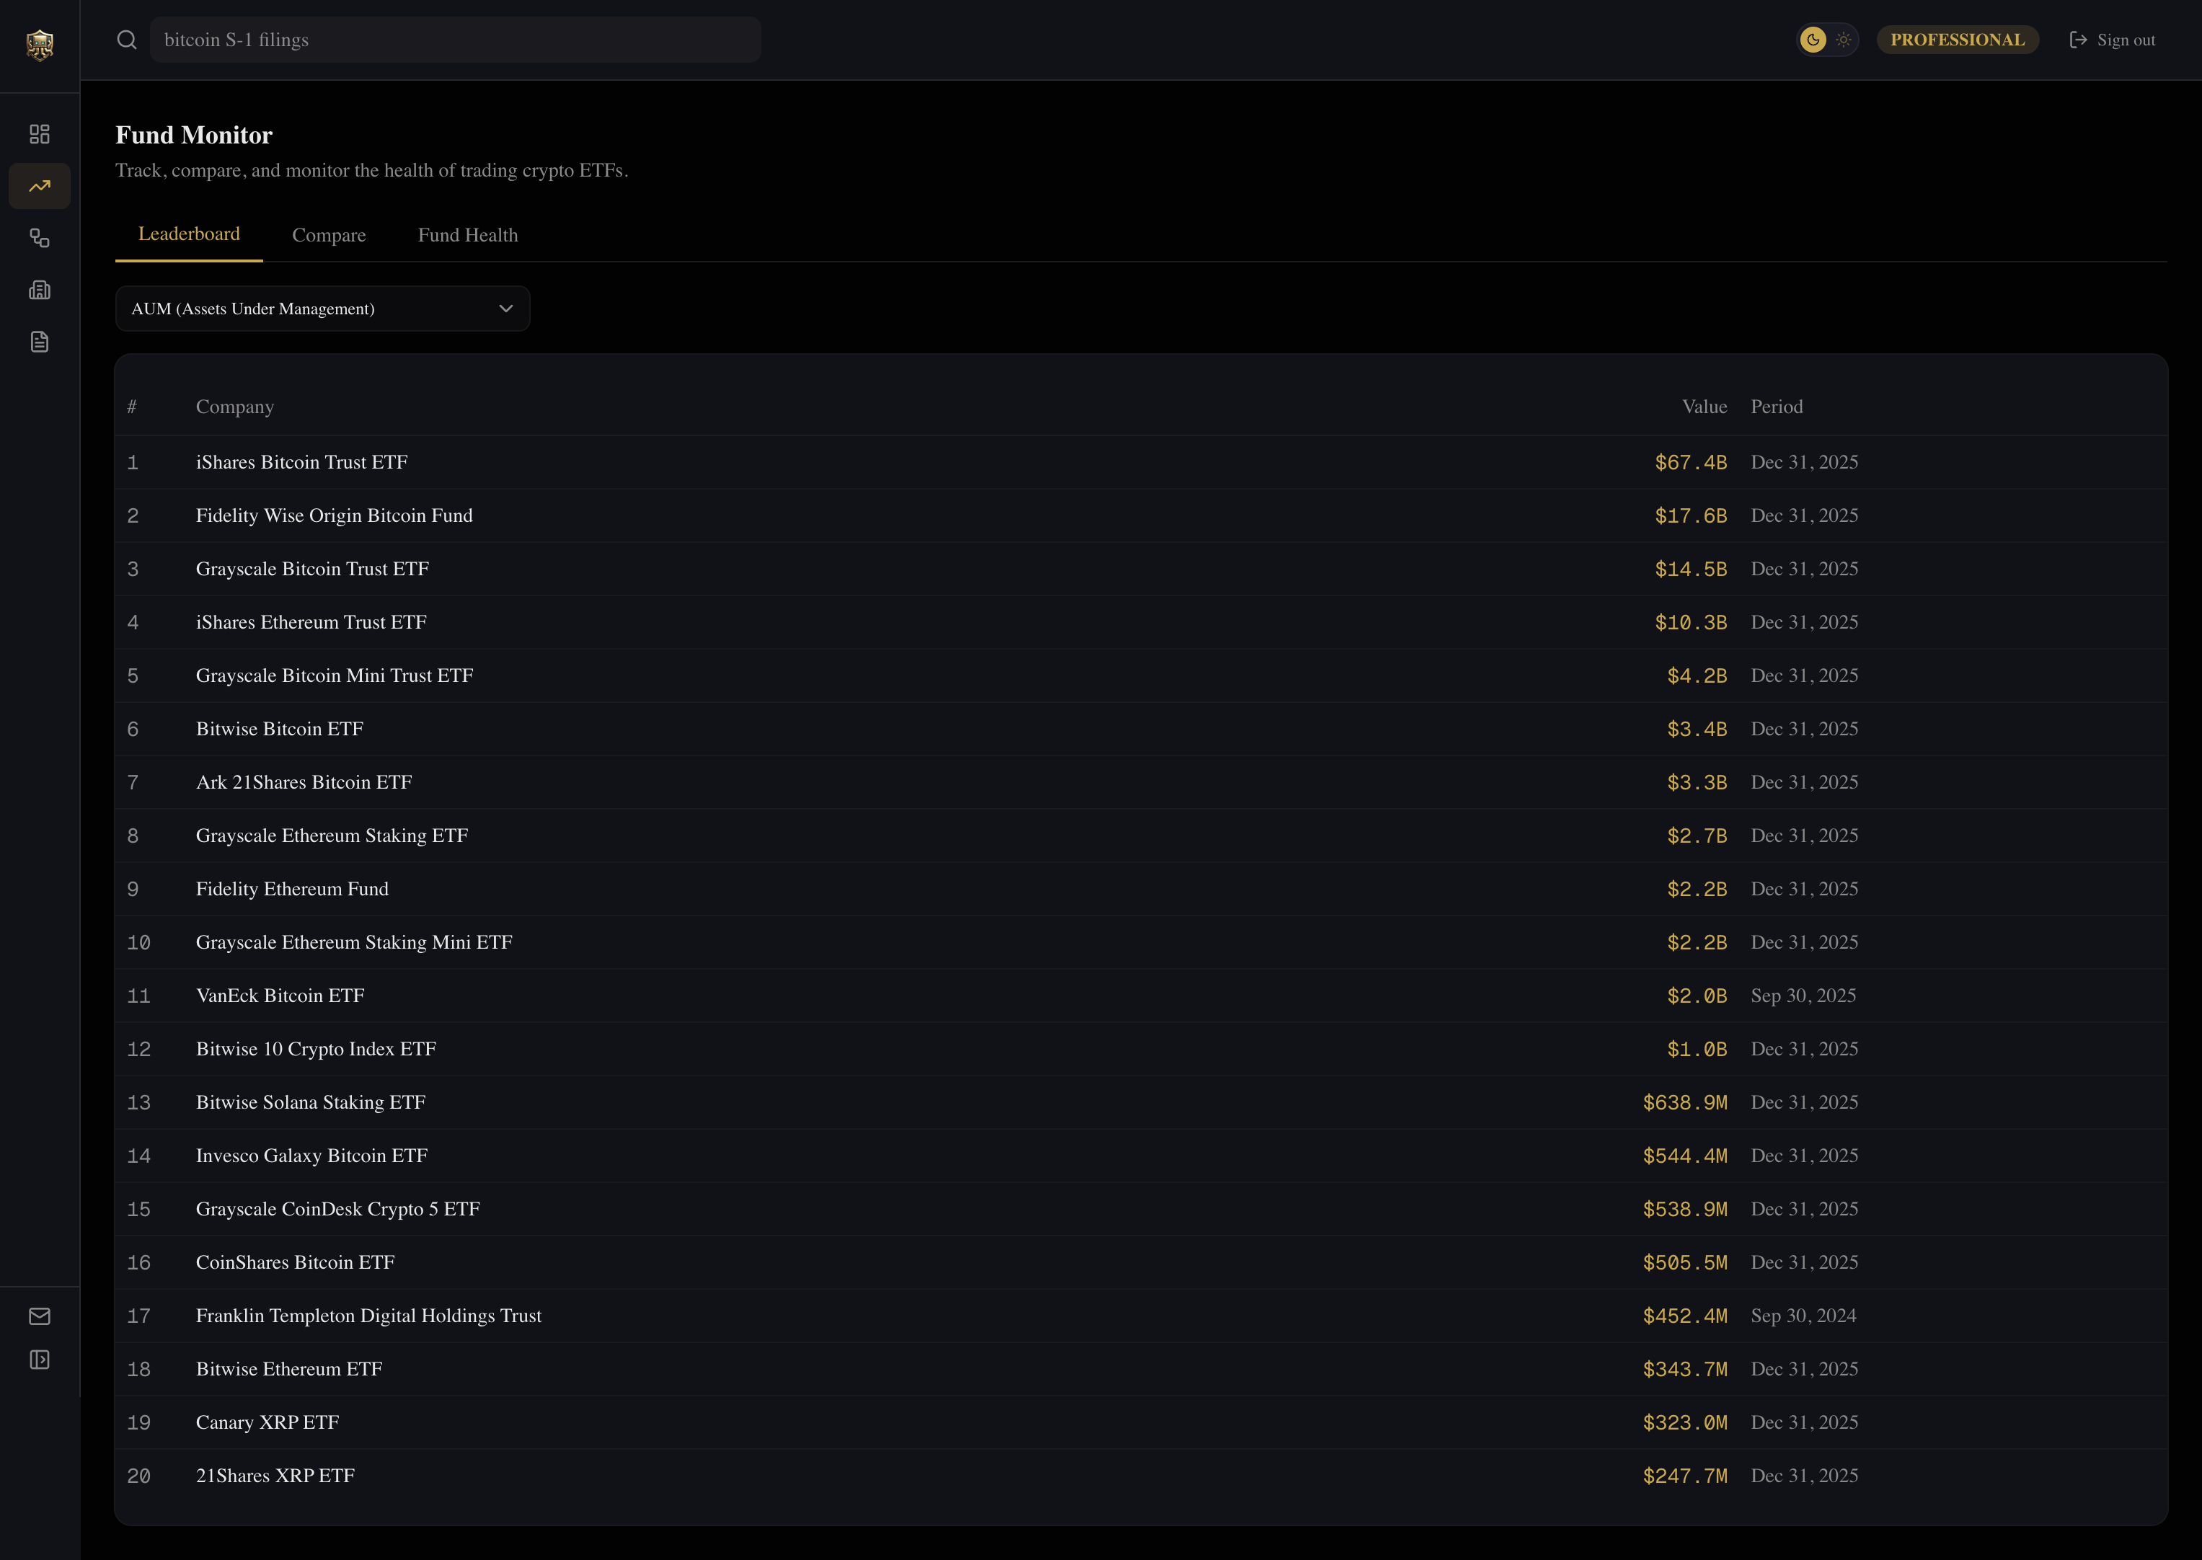Click the PROFESSIONAL plan badge

1957,40
